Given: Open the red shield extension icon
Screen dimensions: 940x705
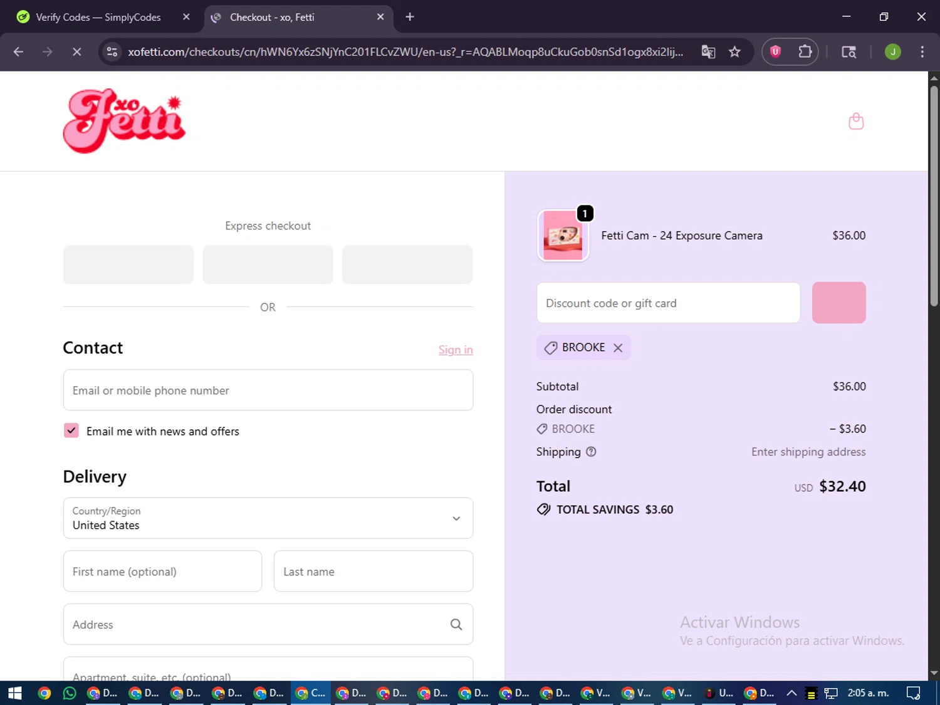Looking at the screenshot, I should (776, 52).
